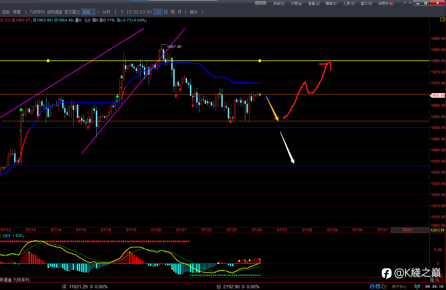Viewport: 446px width, 290px height.
Task: Switch to 周 weekly period
Action: click(x=173, y=12)
